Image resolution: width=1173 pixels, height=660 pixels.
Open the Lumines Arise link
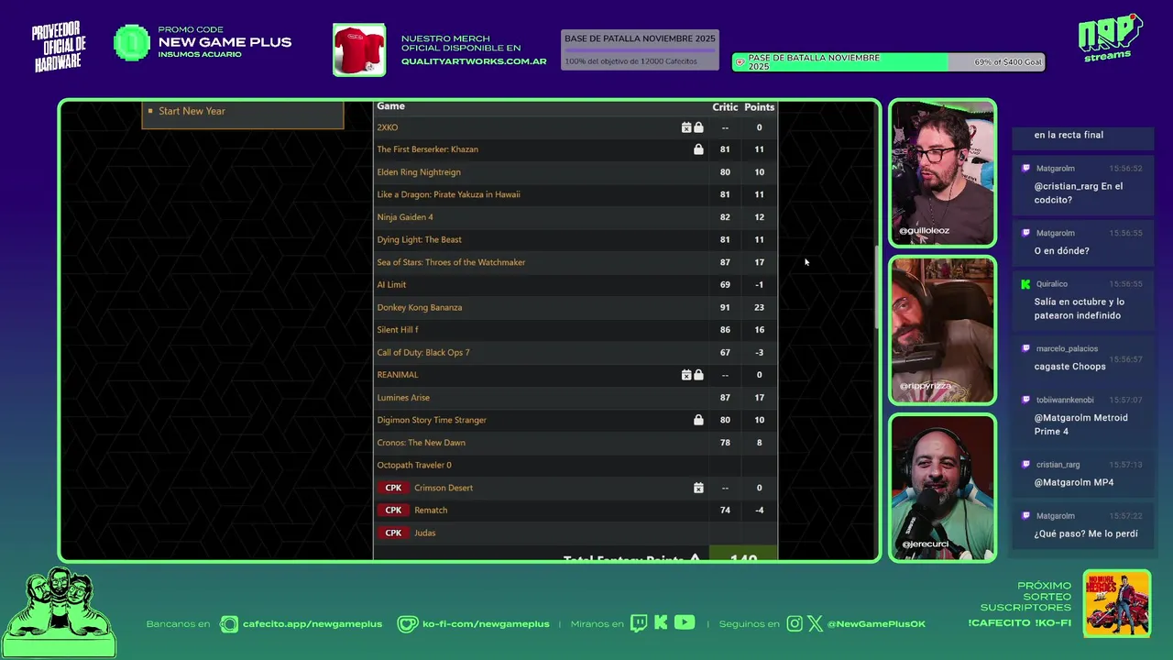403,398
